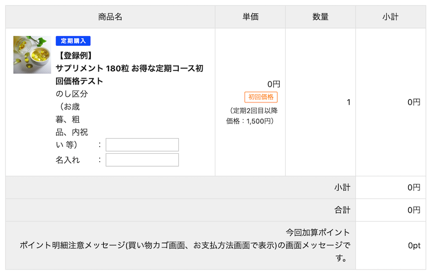Click the 小計 summary row label
This screenshot has width=432, height=275.
click(342, 188)
